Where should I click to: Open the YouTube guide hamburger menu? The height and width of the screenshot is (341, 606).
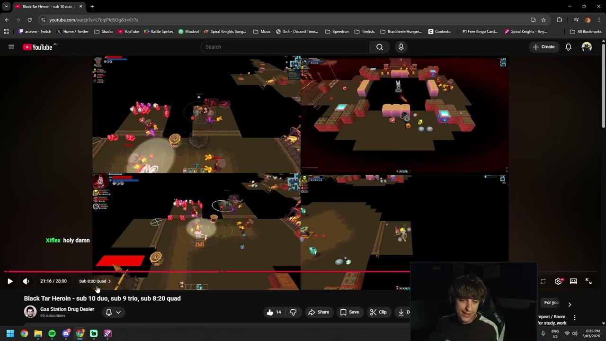(x=11, y=47)
